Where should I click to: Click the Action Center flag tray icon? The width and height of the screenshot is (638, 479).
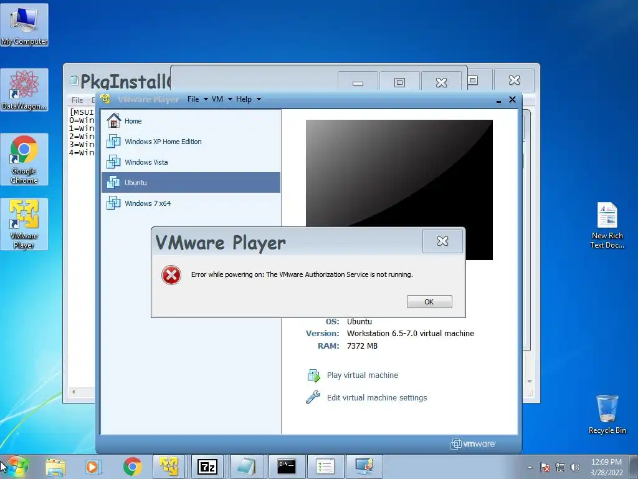click(545, 467)
